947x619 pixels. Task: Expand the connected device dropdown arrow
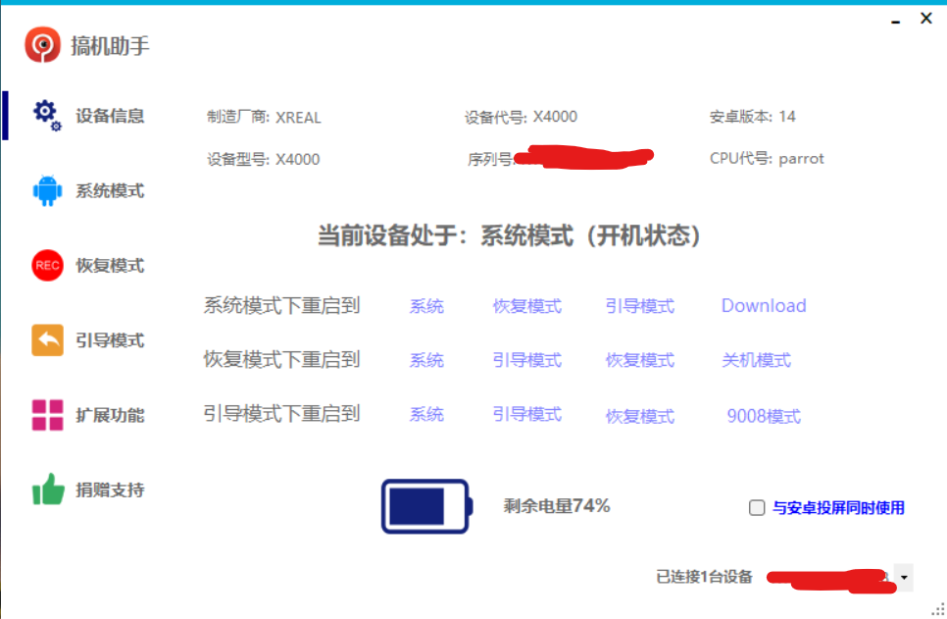coord(903,578)
